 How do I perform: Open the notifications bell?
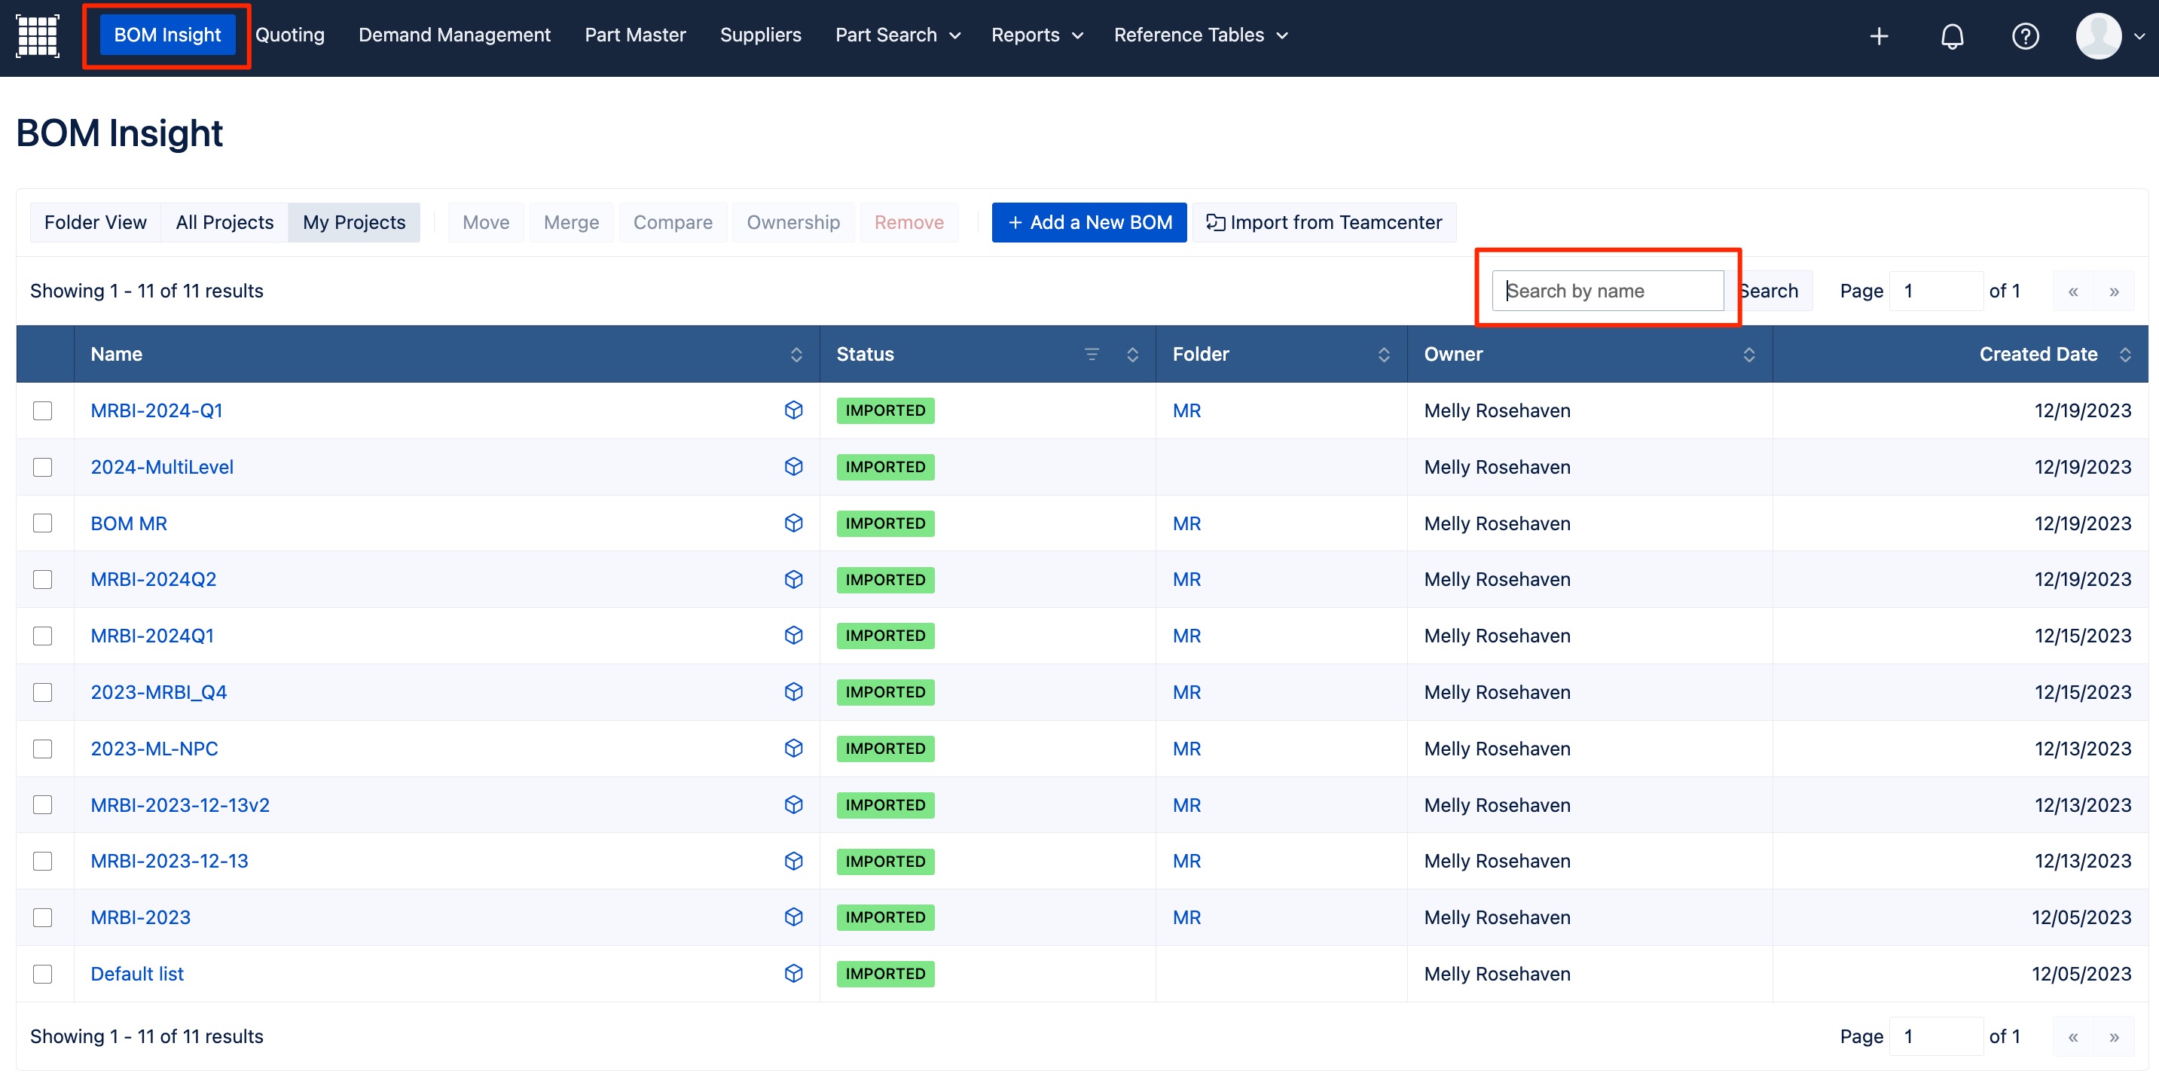[1952, 36]
